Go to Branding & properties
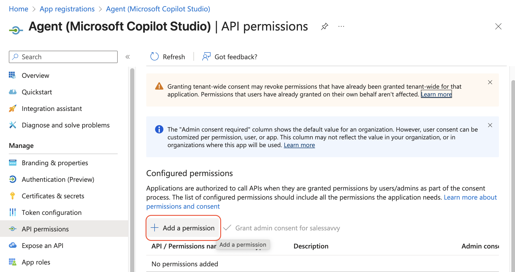Screen dimensions: 515x272 pyautogui.click(x=55, y=163)
